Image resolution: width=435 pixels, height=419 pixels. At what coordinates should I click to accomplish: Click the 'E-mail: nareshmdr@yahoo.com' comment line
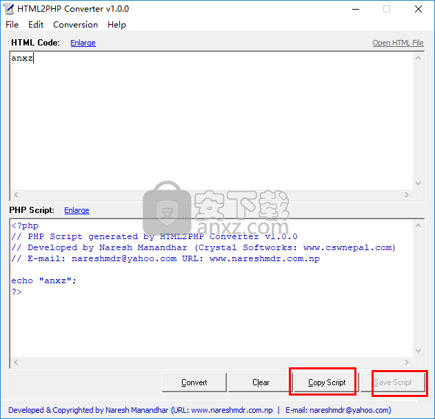click(x=165, y=258)
